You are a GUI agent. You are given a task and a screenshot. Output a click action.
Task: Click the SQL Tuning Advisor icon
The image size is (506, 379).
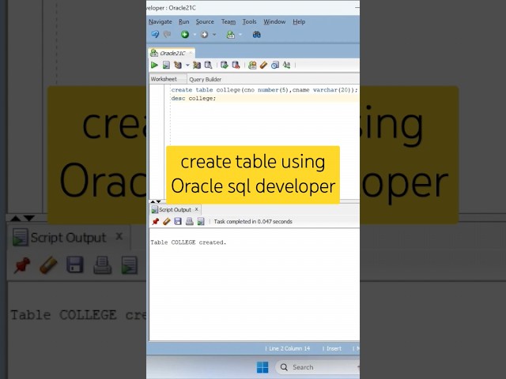[208, 65]
